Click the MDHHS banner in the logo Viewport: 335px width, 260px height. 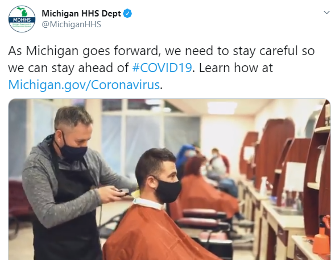[22, 20]
